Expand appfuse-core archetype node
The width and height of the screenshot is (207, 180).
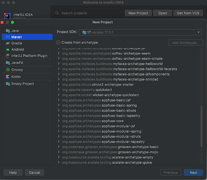click(59, 121)
